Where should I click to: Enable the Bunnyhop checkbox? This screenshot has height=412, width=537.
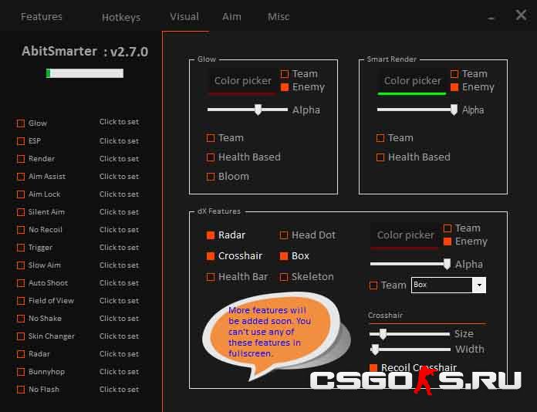tap(21, 372)
